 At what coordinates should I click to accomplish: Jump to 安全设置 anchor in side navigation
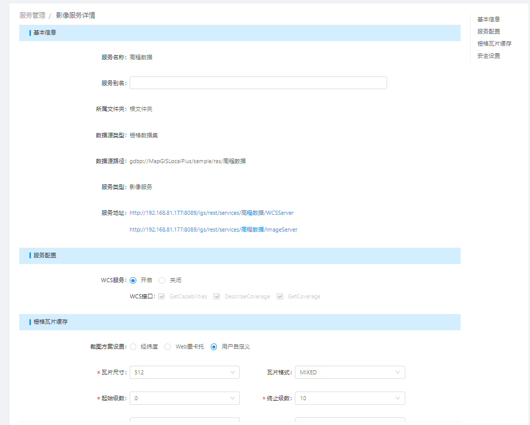pos(488,56)
